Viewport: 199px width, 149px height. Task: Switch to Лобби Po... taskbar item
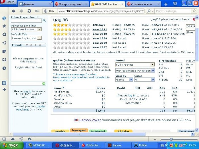click(92, 145)
